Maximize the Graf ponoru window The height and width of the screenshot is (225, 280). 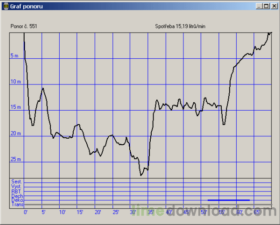tap(266, 6)
